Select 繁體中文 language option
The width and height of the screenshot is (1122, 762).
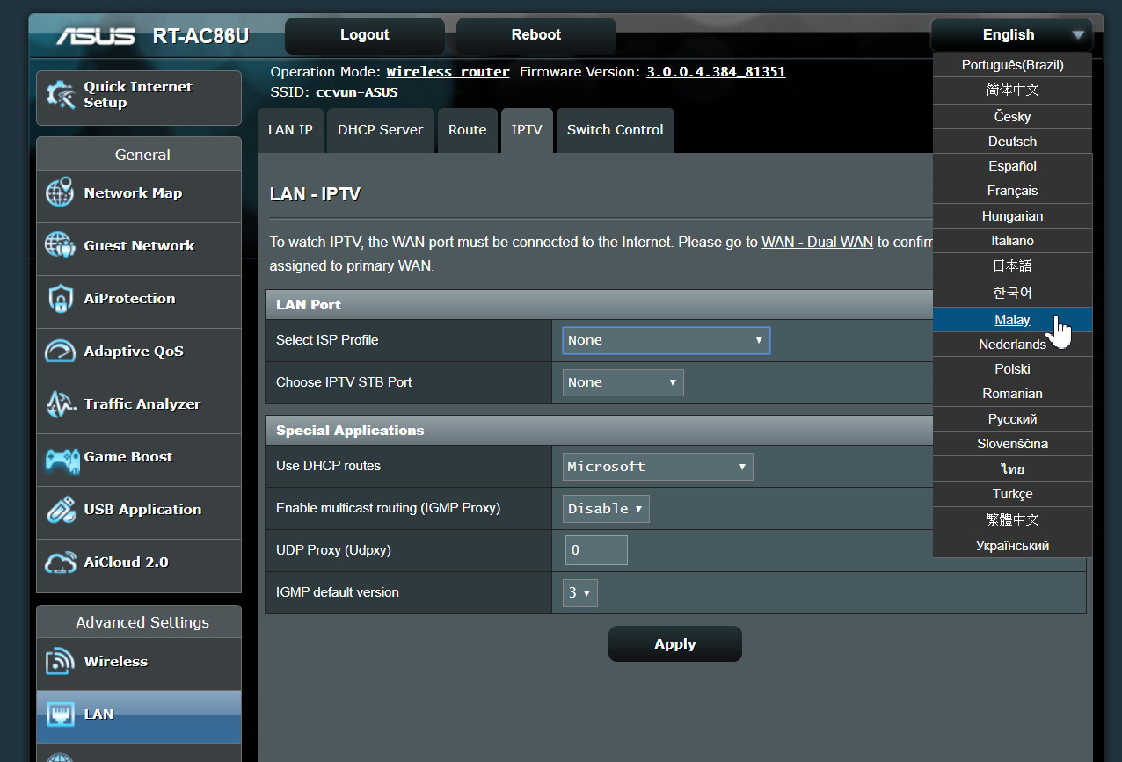coord(1012,519)
